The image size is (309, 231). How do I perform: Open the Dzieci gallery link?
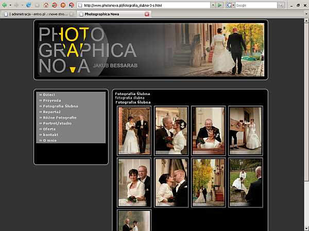tap(48, 95)
